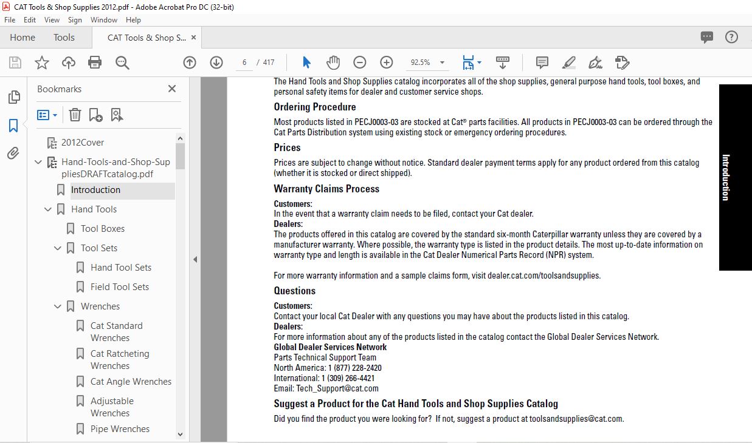Open the Adjustable Wrenches bookmark

pos(112,407)
